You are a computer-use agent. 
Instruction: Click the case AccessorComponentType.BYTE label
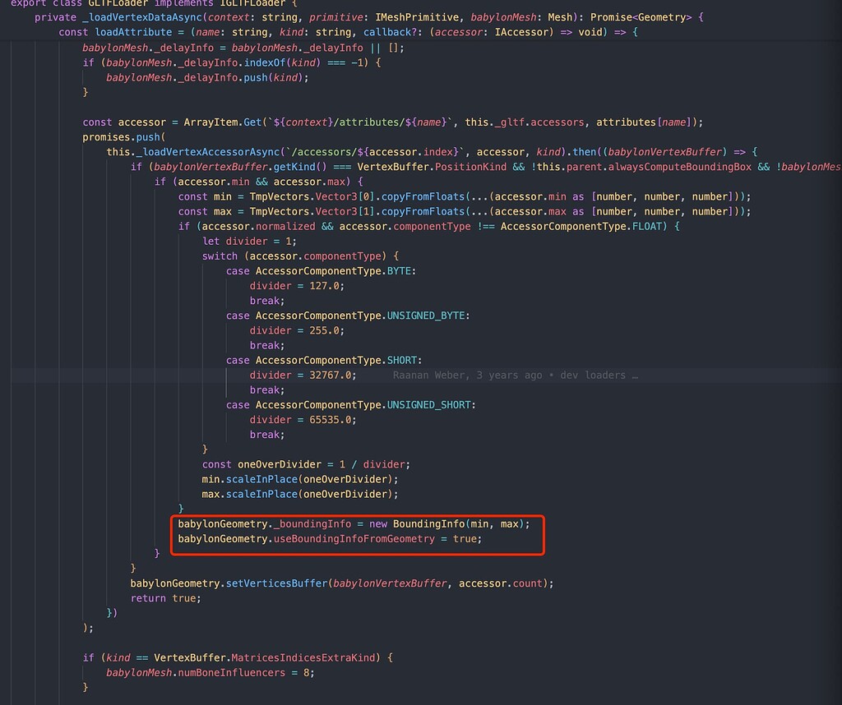pyautogui.click(x=322, y=270)
